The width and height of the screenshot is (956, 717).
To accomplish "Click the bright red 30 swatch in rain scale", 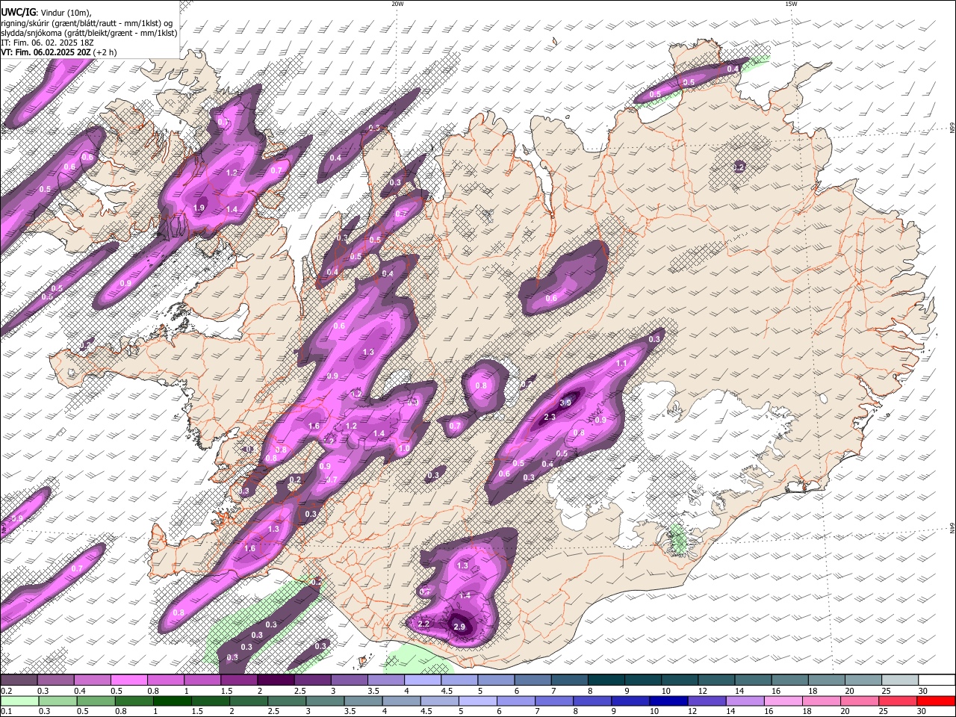I will [937, 701].
